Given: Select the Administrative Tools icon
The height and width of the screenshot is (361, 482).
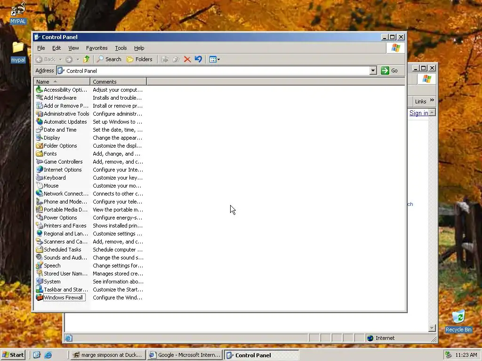Looking at the screenshot, I should point(40,114).
